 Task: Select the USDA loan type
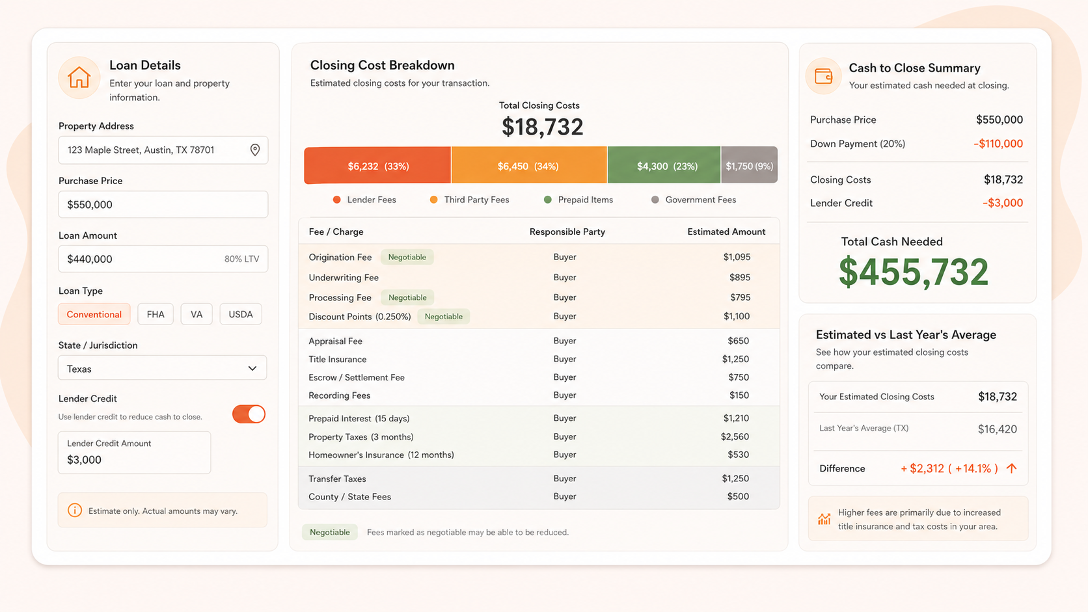(x=241, y=314)
